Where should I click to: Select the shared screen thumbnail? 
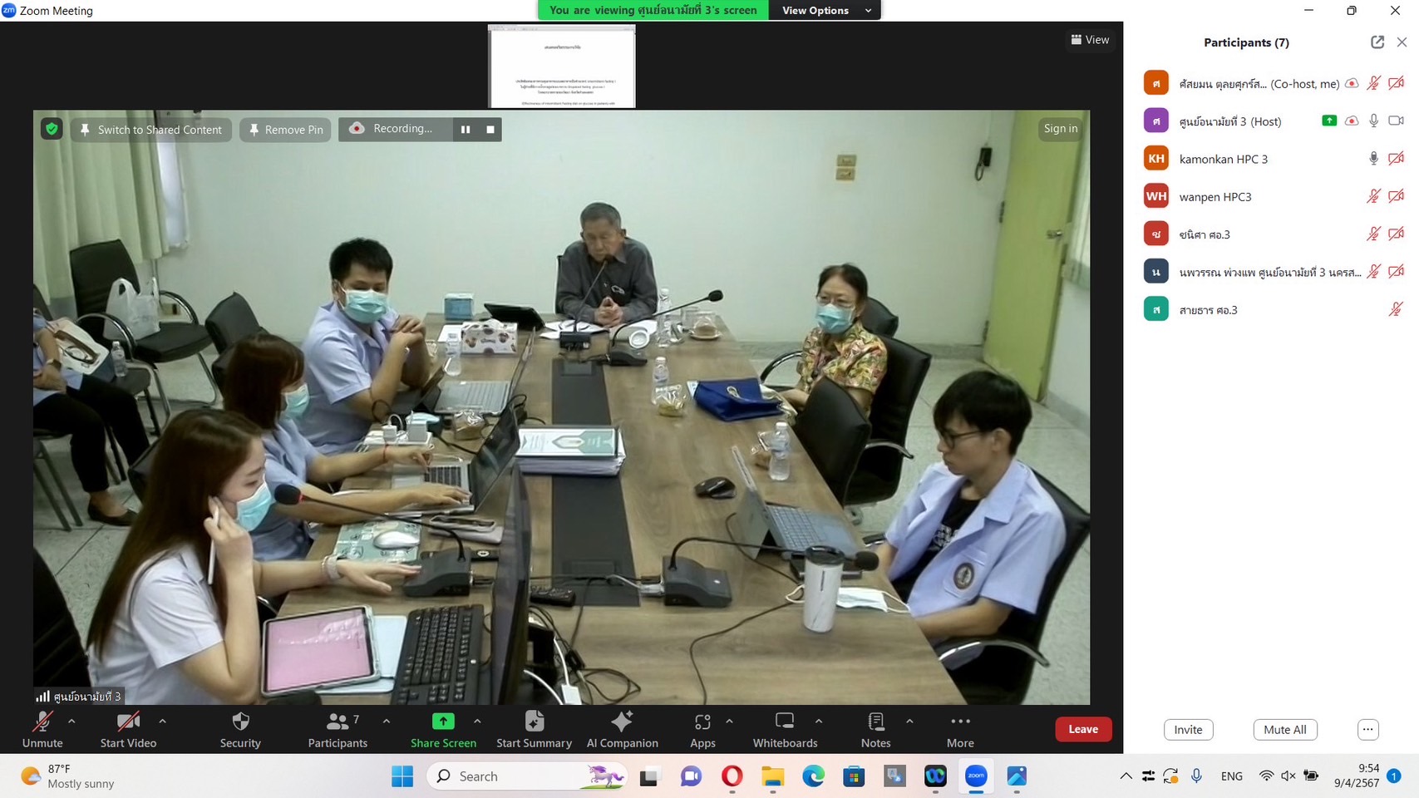click(562, 66)
